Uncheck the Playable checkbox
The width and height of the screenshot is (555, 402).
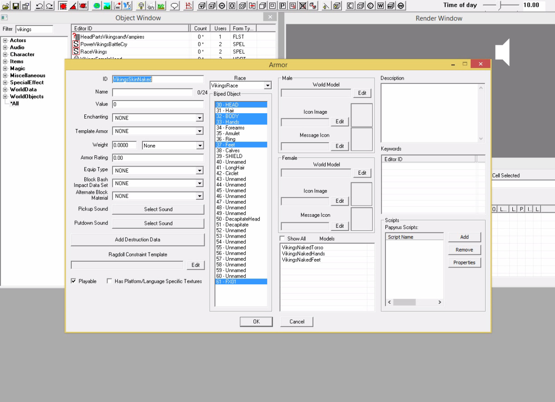(73, 281)
